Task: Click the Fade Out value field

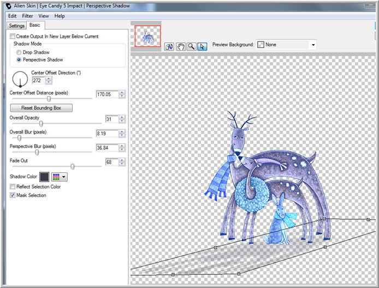Action: (112, 162)
